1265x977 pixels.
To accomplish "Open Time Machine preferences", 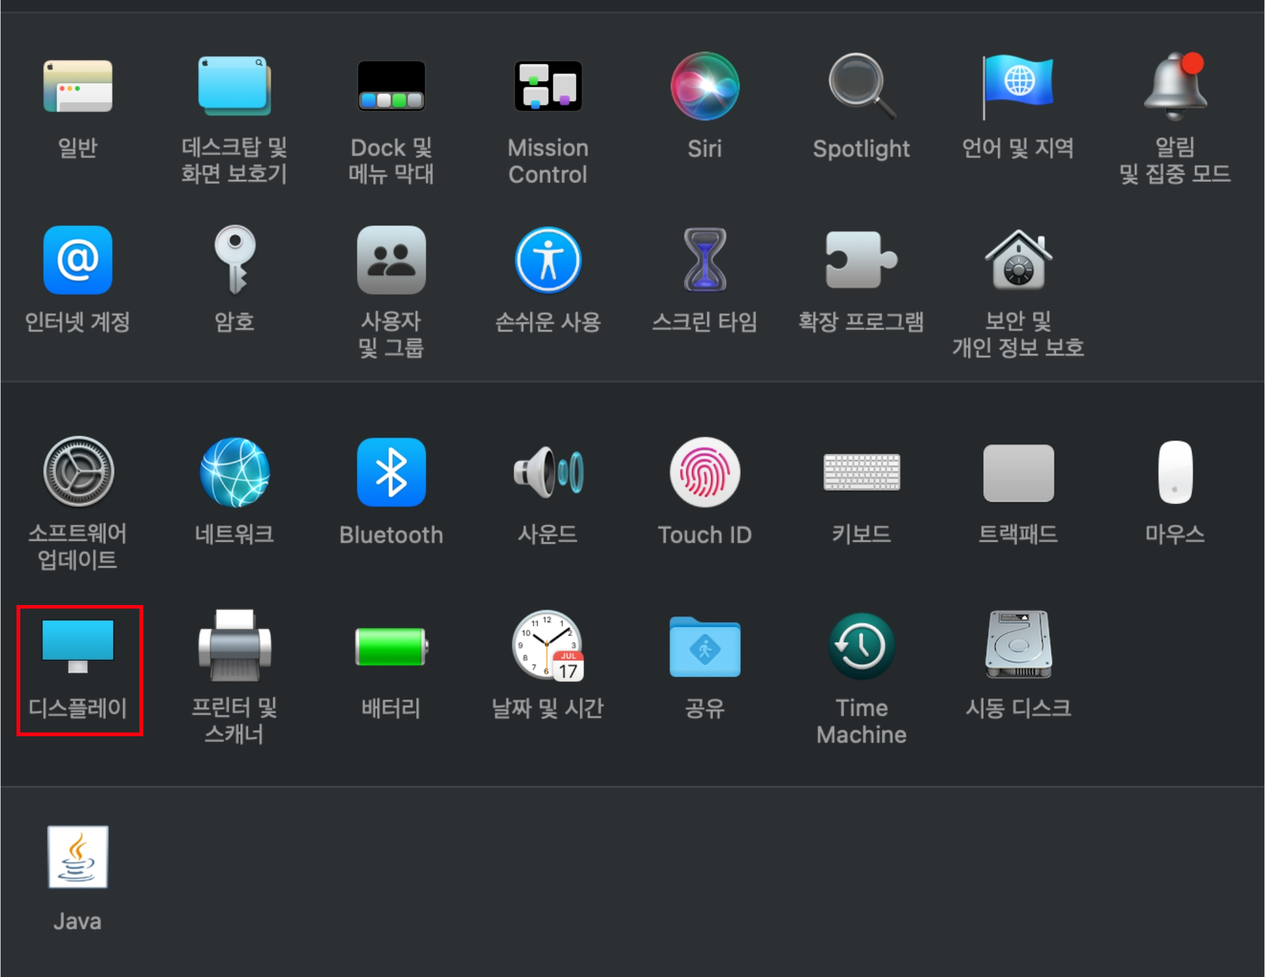I will [861, 646].
